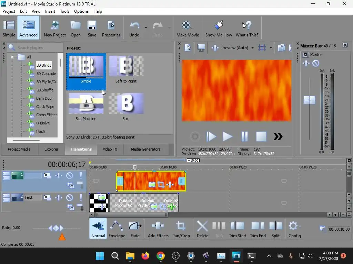
Task: Toggle Text track bypass motion blur
Action: coord(47,197)
